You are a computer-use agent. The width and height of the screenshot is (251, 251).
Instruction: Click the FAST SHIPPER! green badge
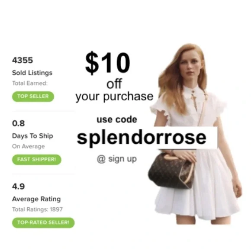37,159
